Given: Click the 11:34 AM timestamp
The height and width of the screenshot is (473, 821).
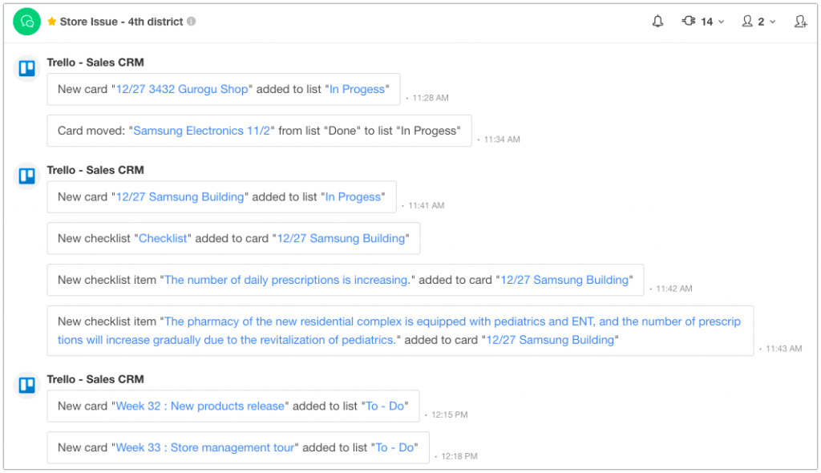Looking at the screenshot, I should (x=502, y=139).
